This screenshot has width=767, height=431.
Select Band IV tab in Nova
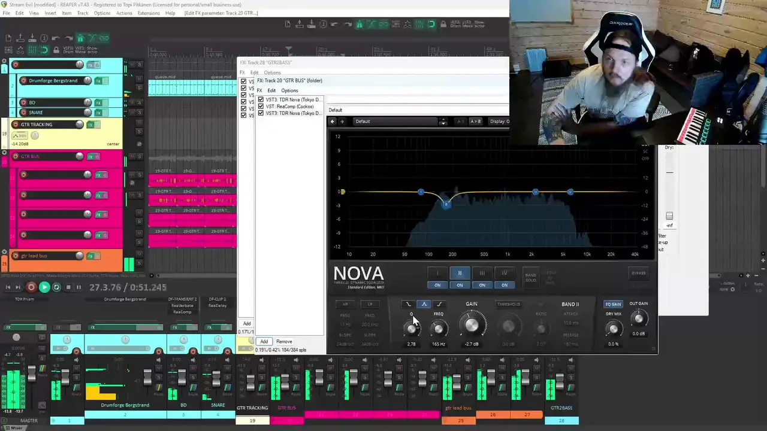504,273
